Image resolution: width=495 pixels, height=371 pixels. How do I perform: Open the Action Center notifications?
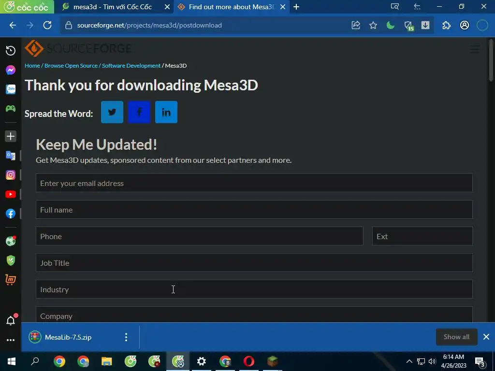480,362
